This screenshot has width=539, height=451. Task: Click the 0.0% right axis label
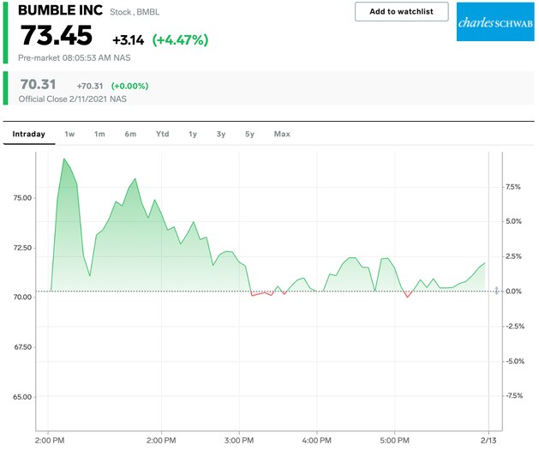(x=513, y=292)
